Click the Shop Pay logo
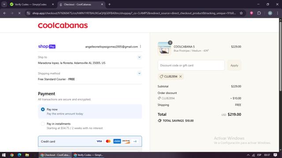 click(47, 47)
